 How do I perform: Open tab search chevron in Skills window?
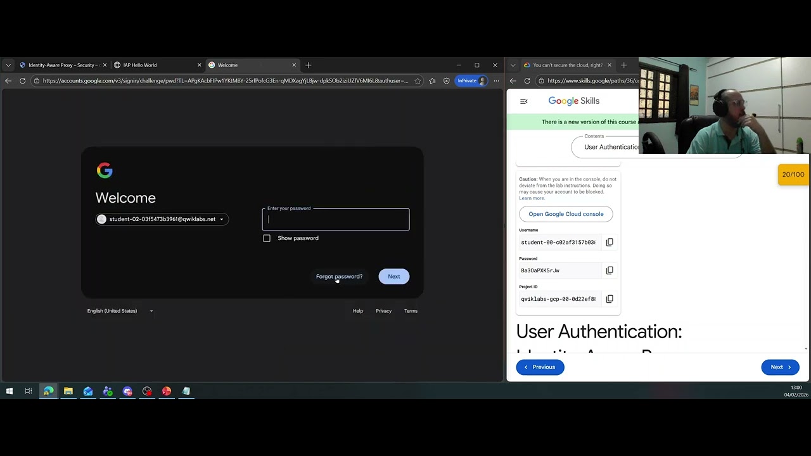tap(513, 65)
